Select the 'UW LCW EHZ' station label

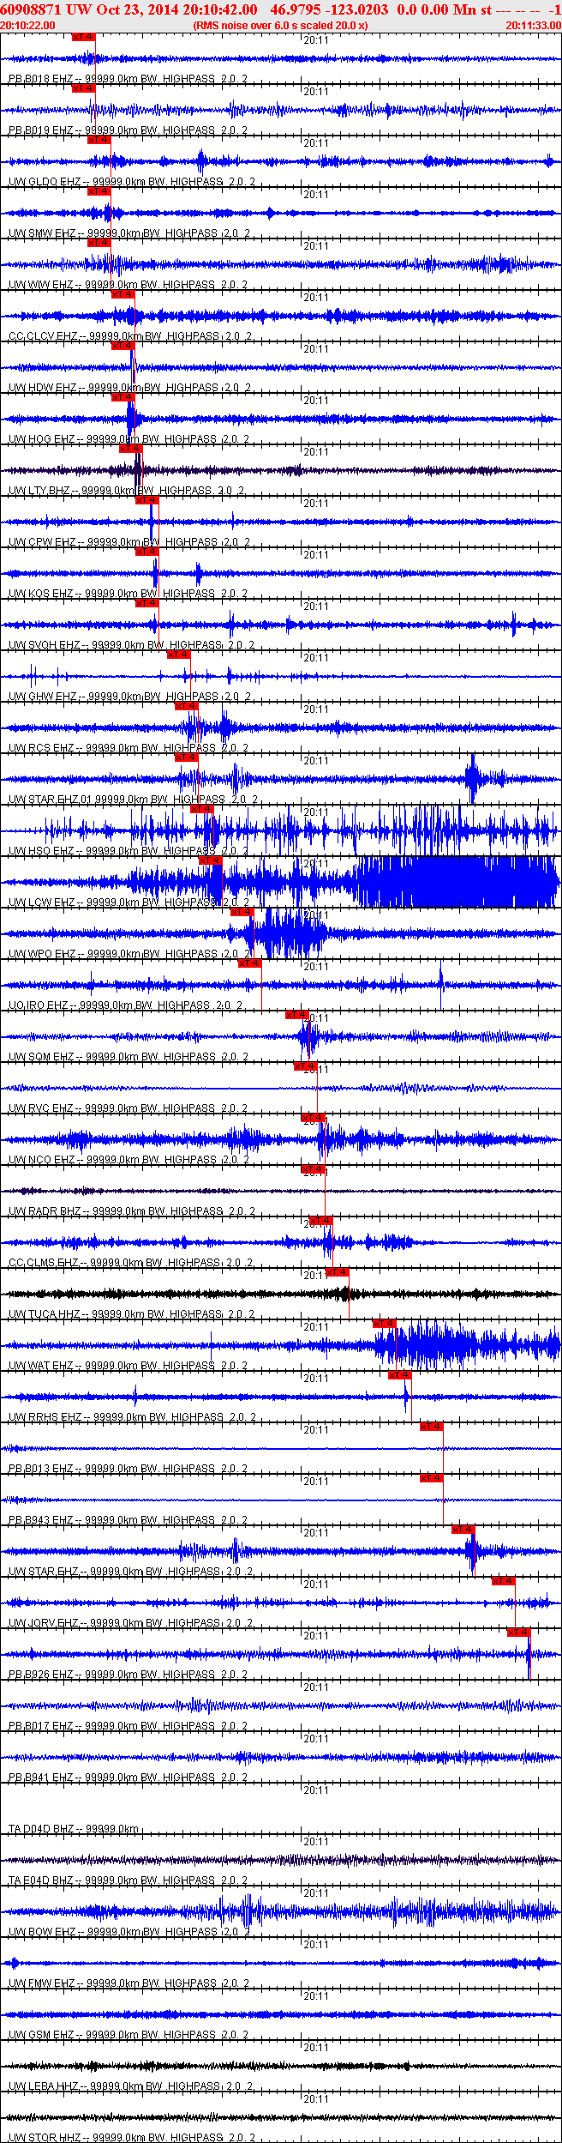tap(42, 902)
